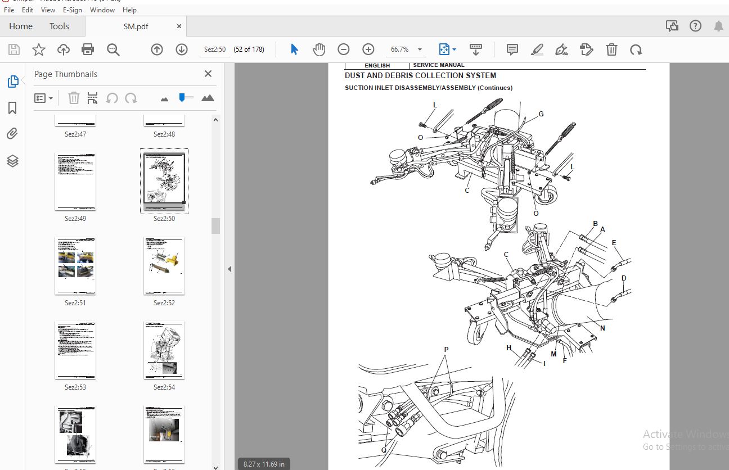Collapse the navigation pane arrow
Image resolution: width=729 pixels, height=470 pixels.
229,269
